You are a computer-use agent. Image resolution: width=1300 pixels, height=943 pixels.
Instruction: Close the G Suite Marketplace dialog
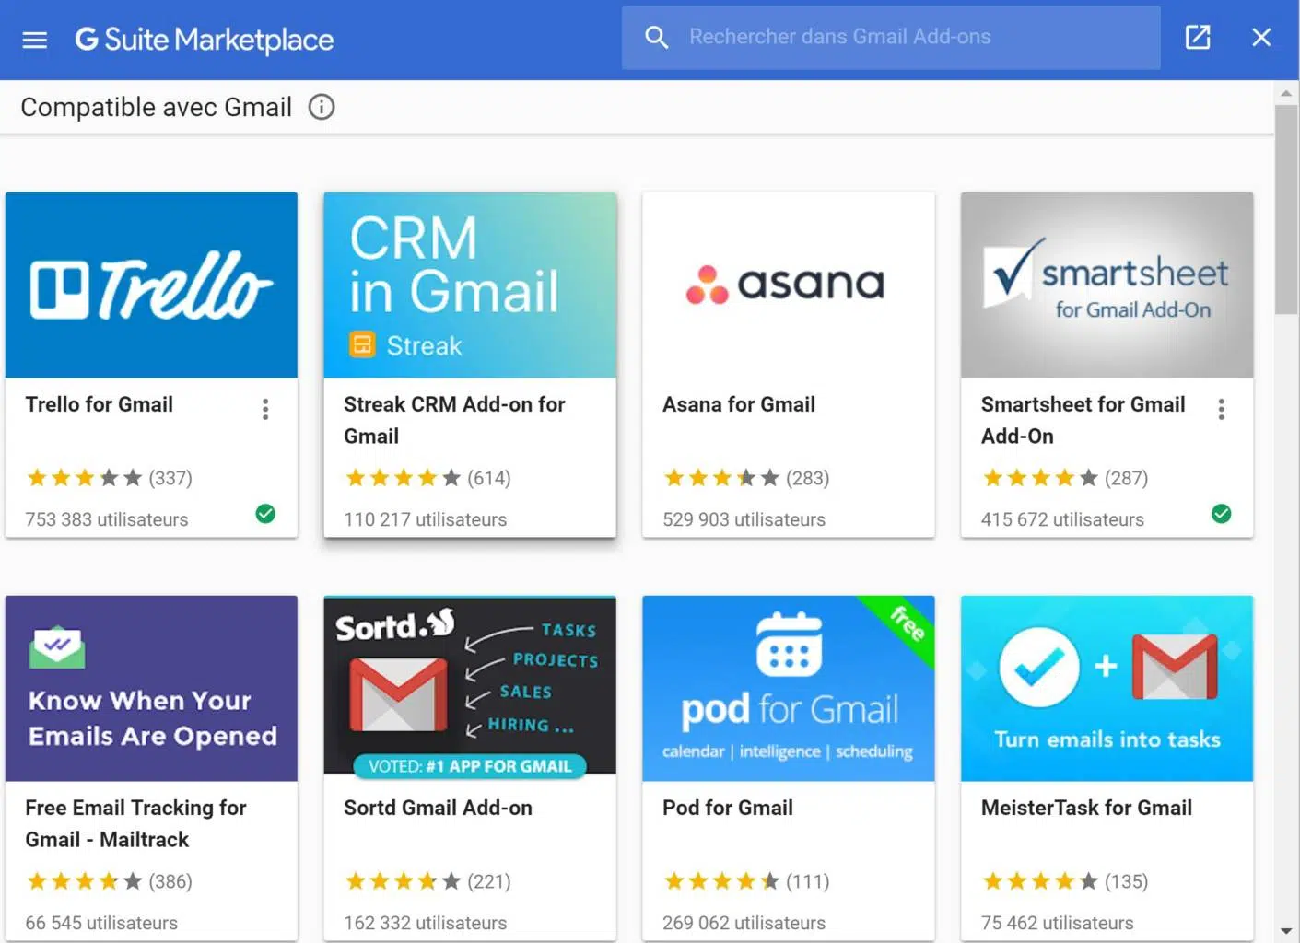point(1261,37)
